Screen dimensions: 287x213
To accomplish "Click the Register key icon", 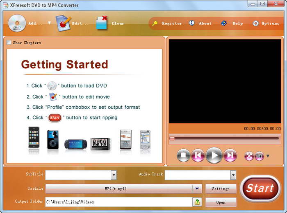I will tap(155, 23).
